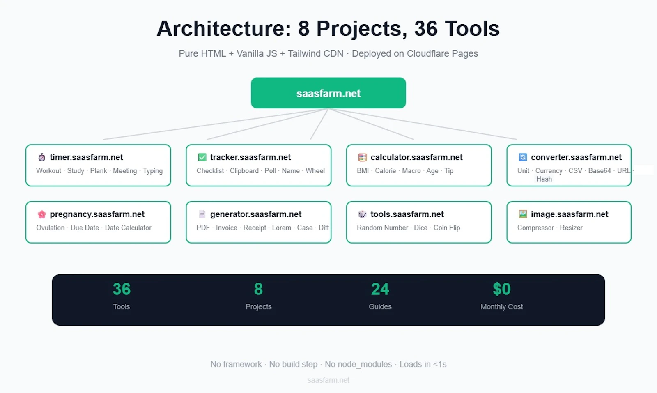657x393 pixels.
Task: Open the tracker.saasfarm.net title
Action: click(250, 157)
